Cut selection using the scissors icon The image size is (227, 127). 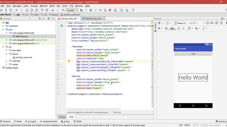[27, 10]
